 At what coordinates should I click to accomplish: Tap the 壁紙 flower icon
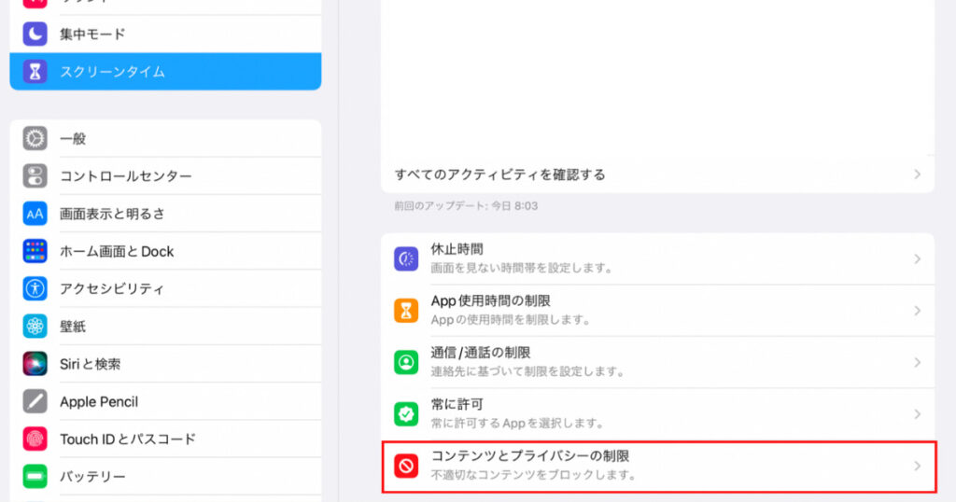click(35, 327)
